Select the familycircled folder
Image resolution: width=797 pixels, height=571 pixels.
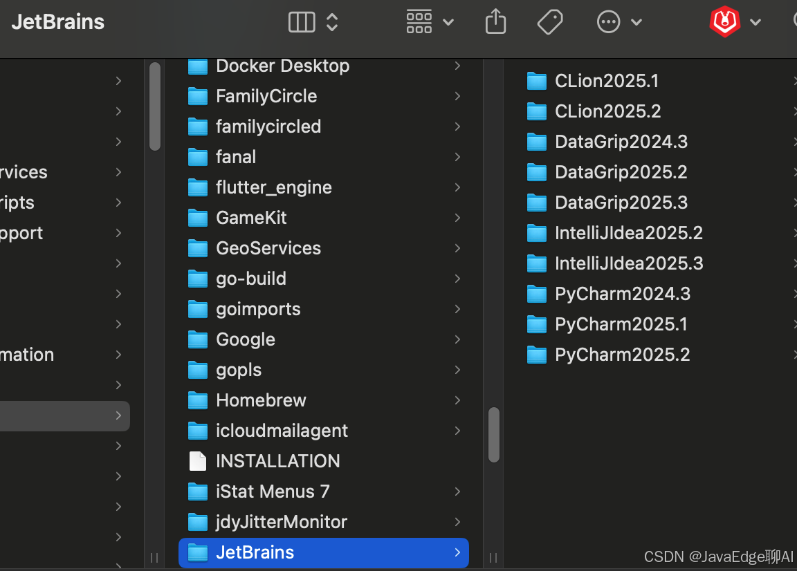[x=324, y=127]
